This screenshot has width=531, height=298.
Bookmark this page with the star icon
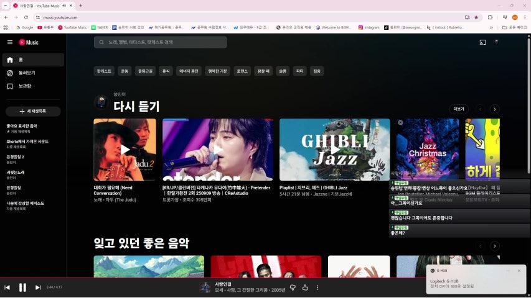tap(476, 17)
